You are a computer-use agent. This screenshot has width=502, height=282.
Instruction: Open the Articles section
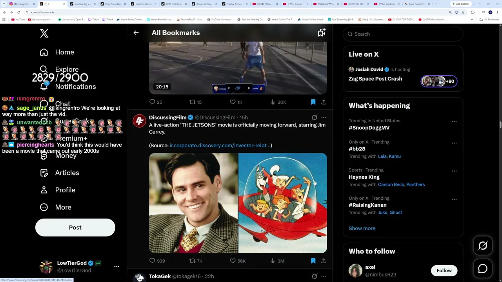pos(59,173)
